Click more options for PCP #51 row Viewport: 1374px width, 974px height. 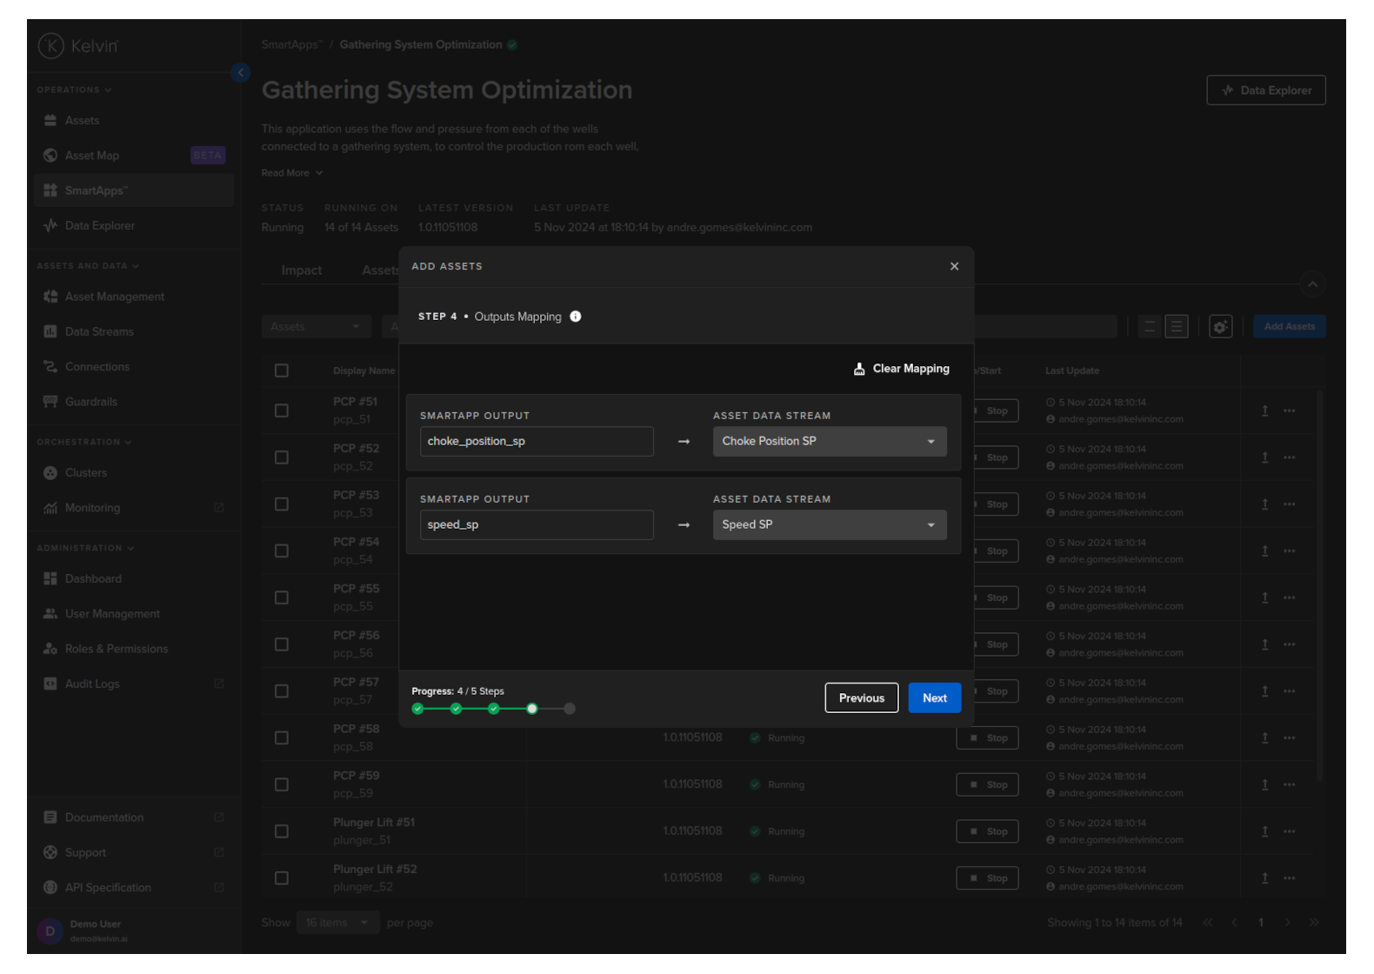click(1289, 410)
